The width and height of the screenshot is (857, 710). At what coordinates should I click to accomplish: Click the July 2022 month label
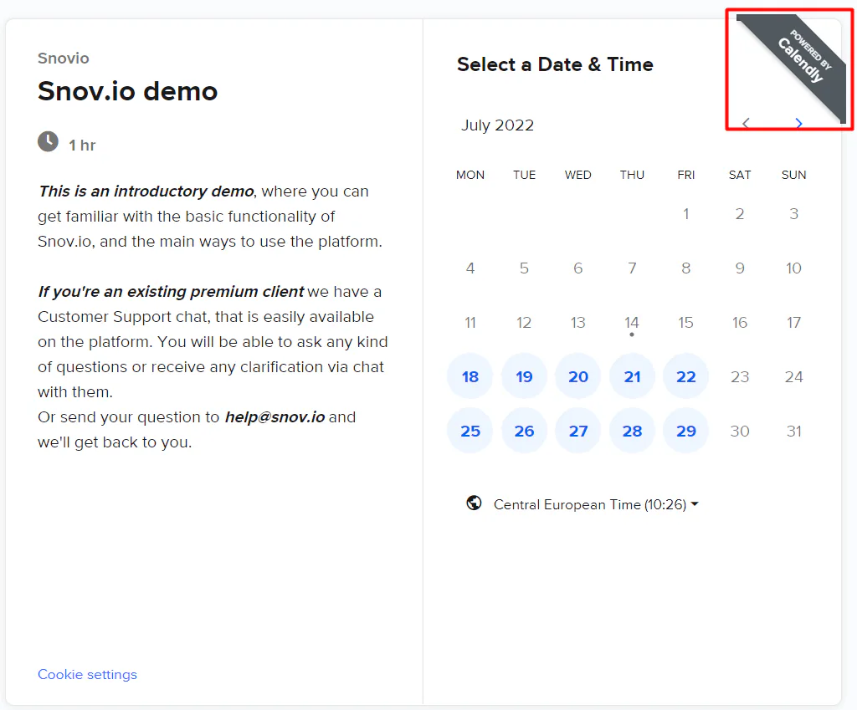[497, 125]
